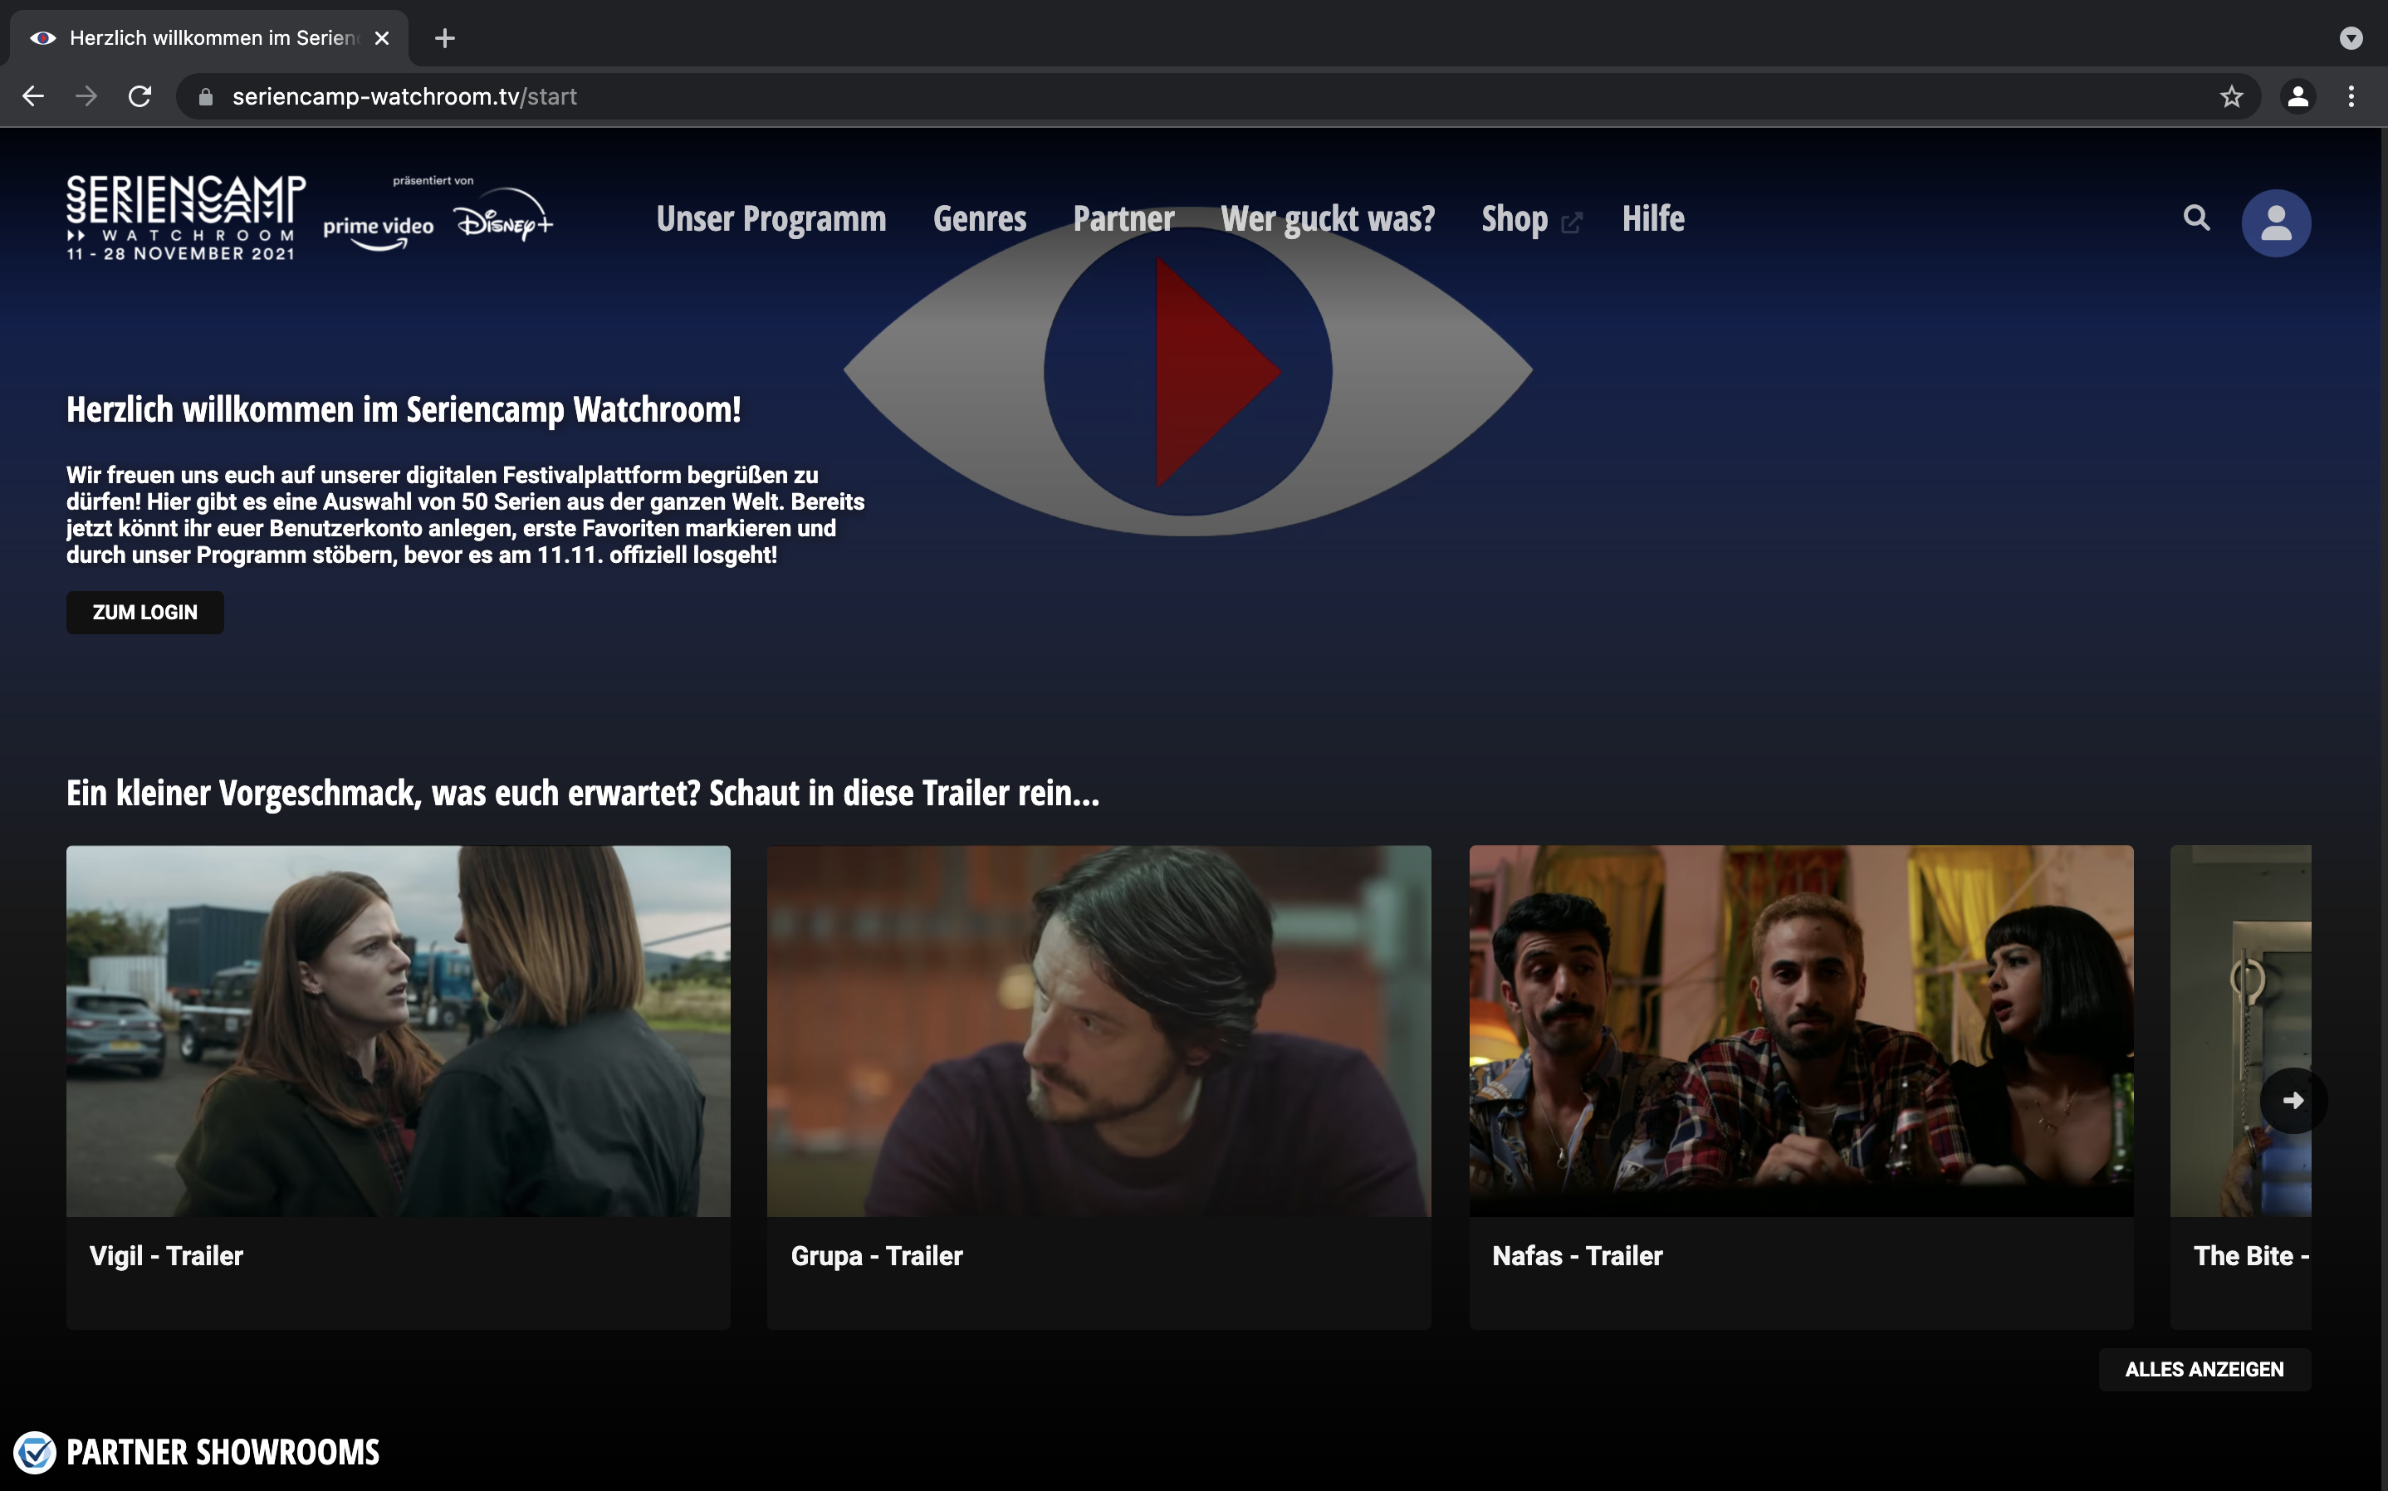Open the site search magnifier
The image size is (2388, 1491).
2195,218
